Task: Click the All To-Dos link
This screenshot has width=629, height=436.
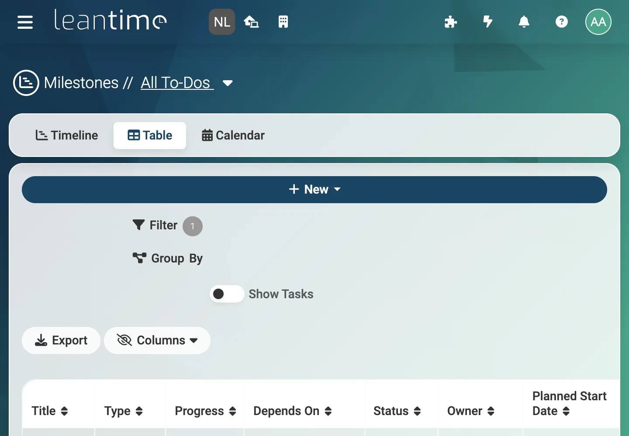Action: click(x=177, y=83)
